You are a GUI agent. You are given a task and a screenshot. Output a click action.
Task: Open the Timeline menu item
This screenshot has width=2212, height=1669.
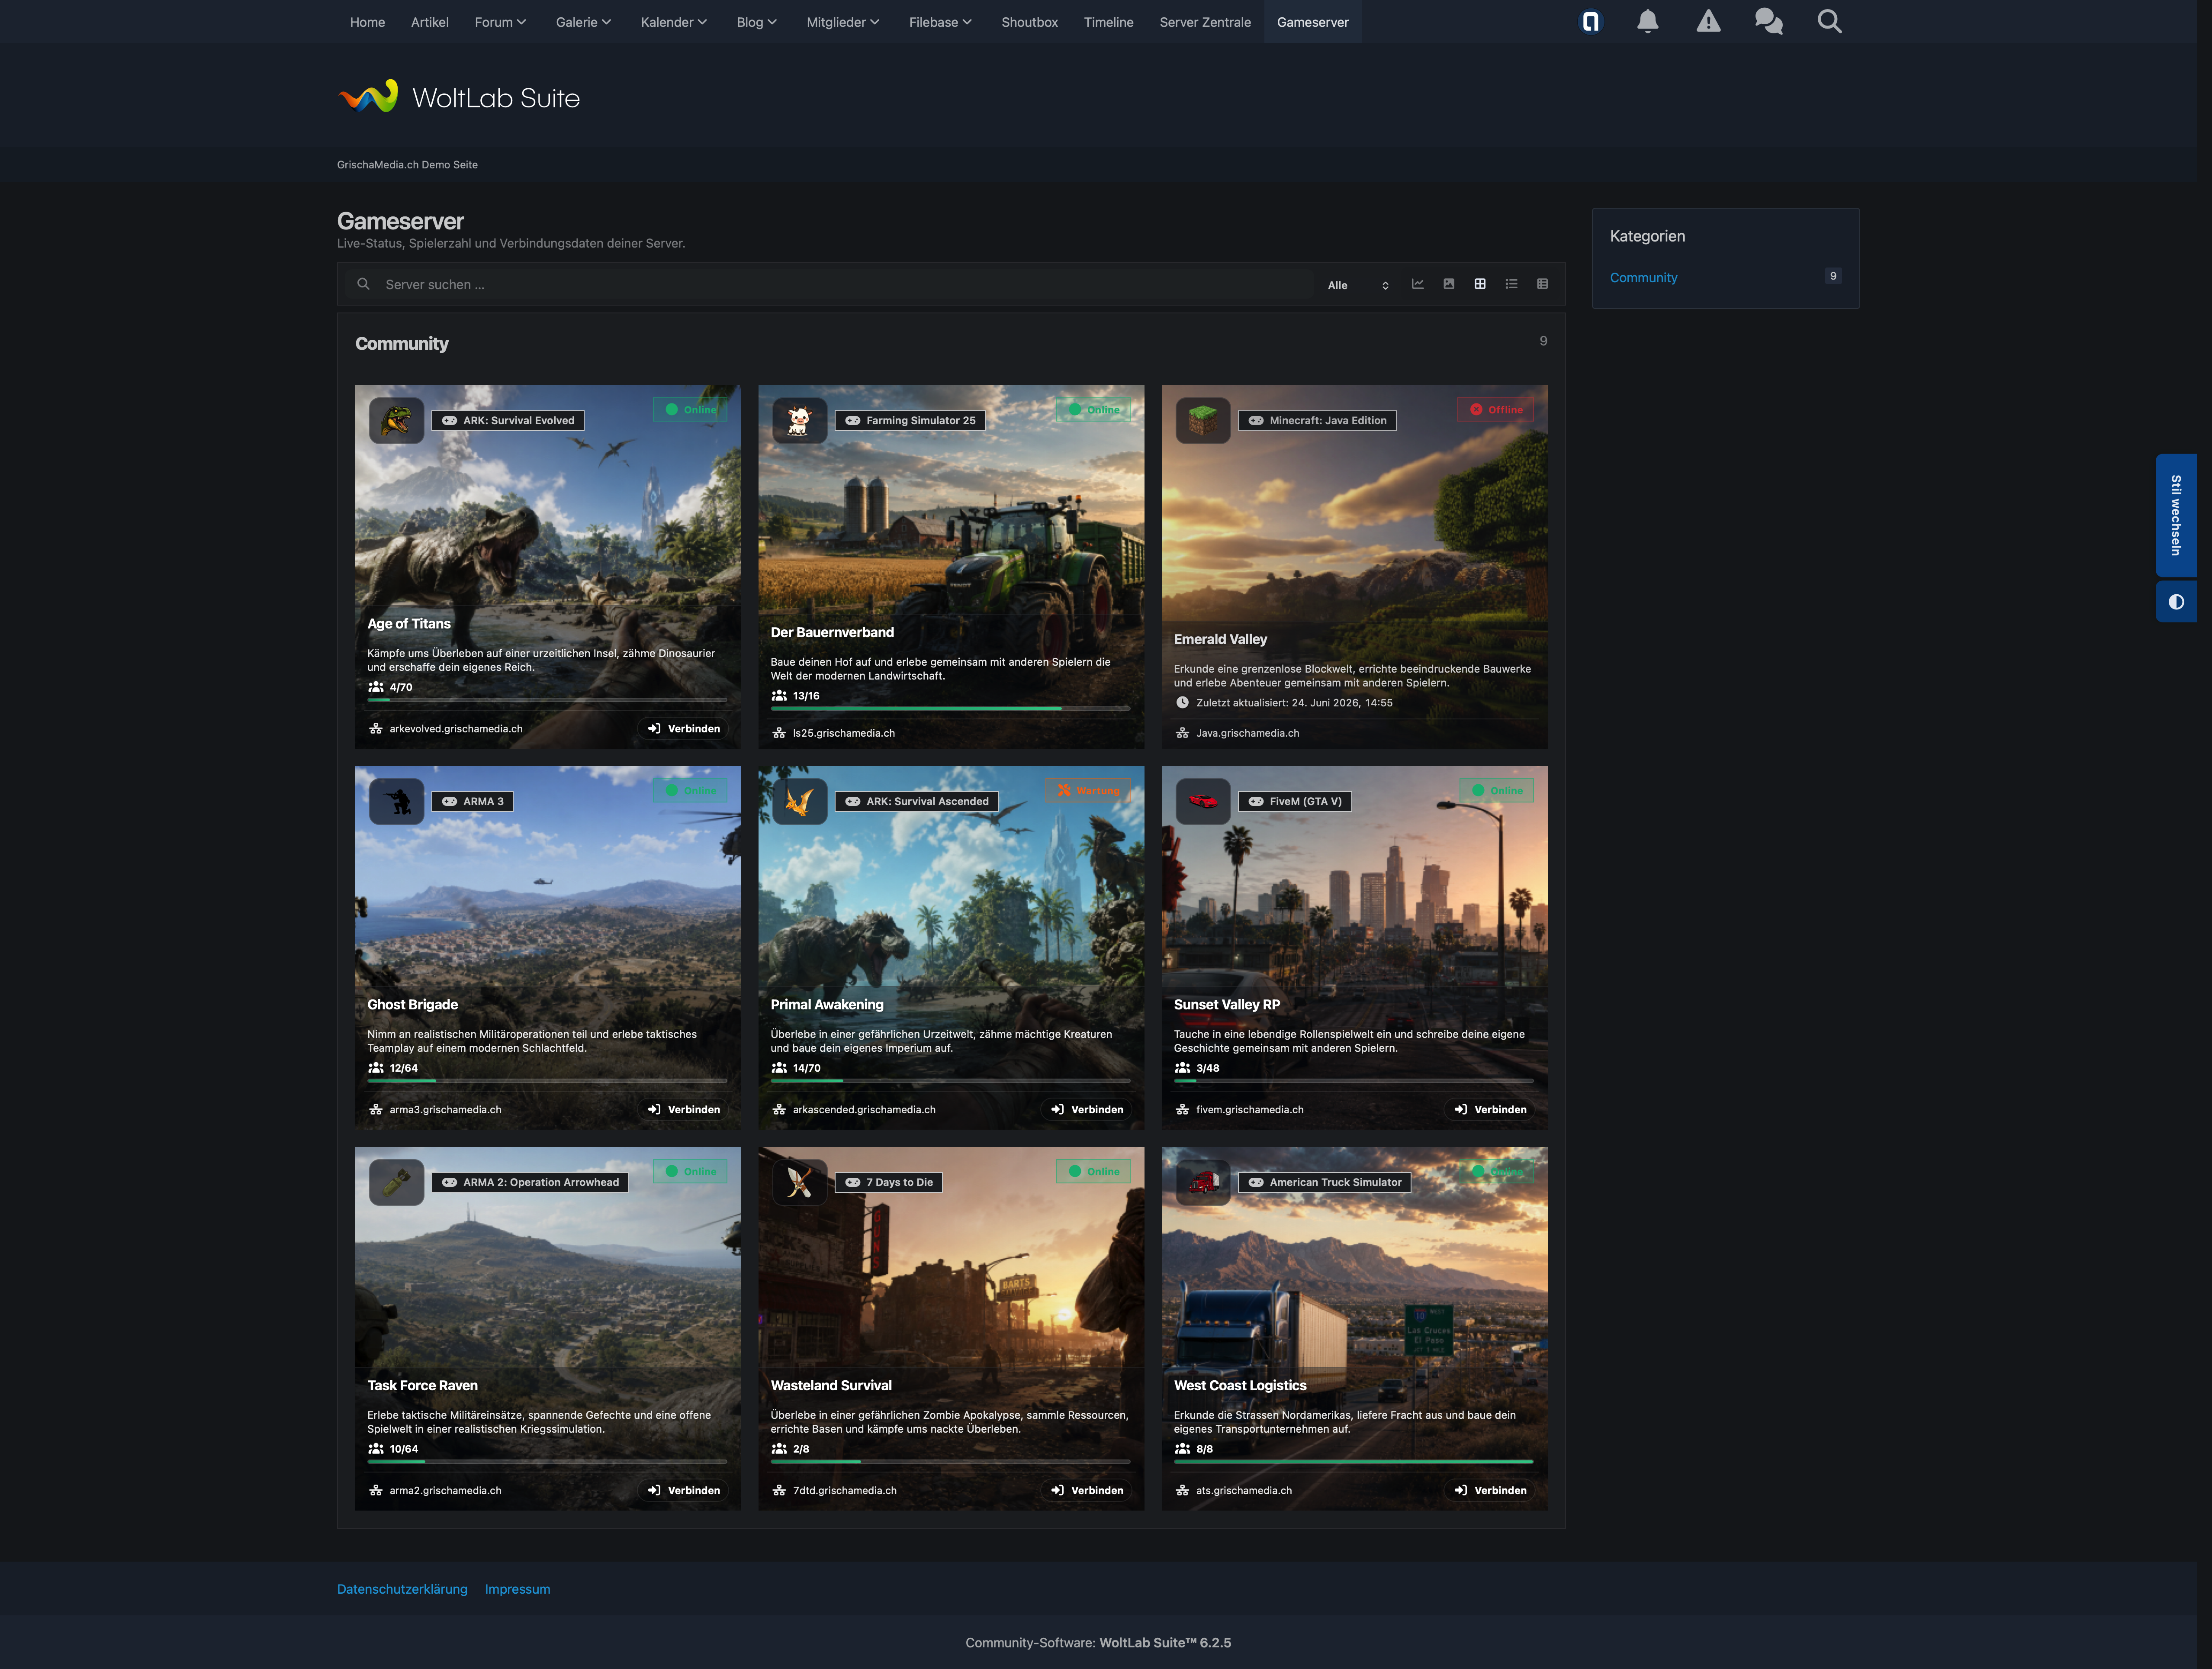tap(1108, 22)
